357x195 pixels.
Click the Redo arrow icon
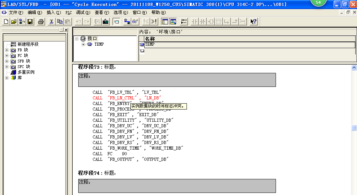(x=87, y=22)
